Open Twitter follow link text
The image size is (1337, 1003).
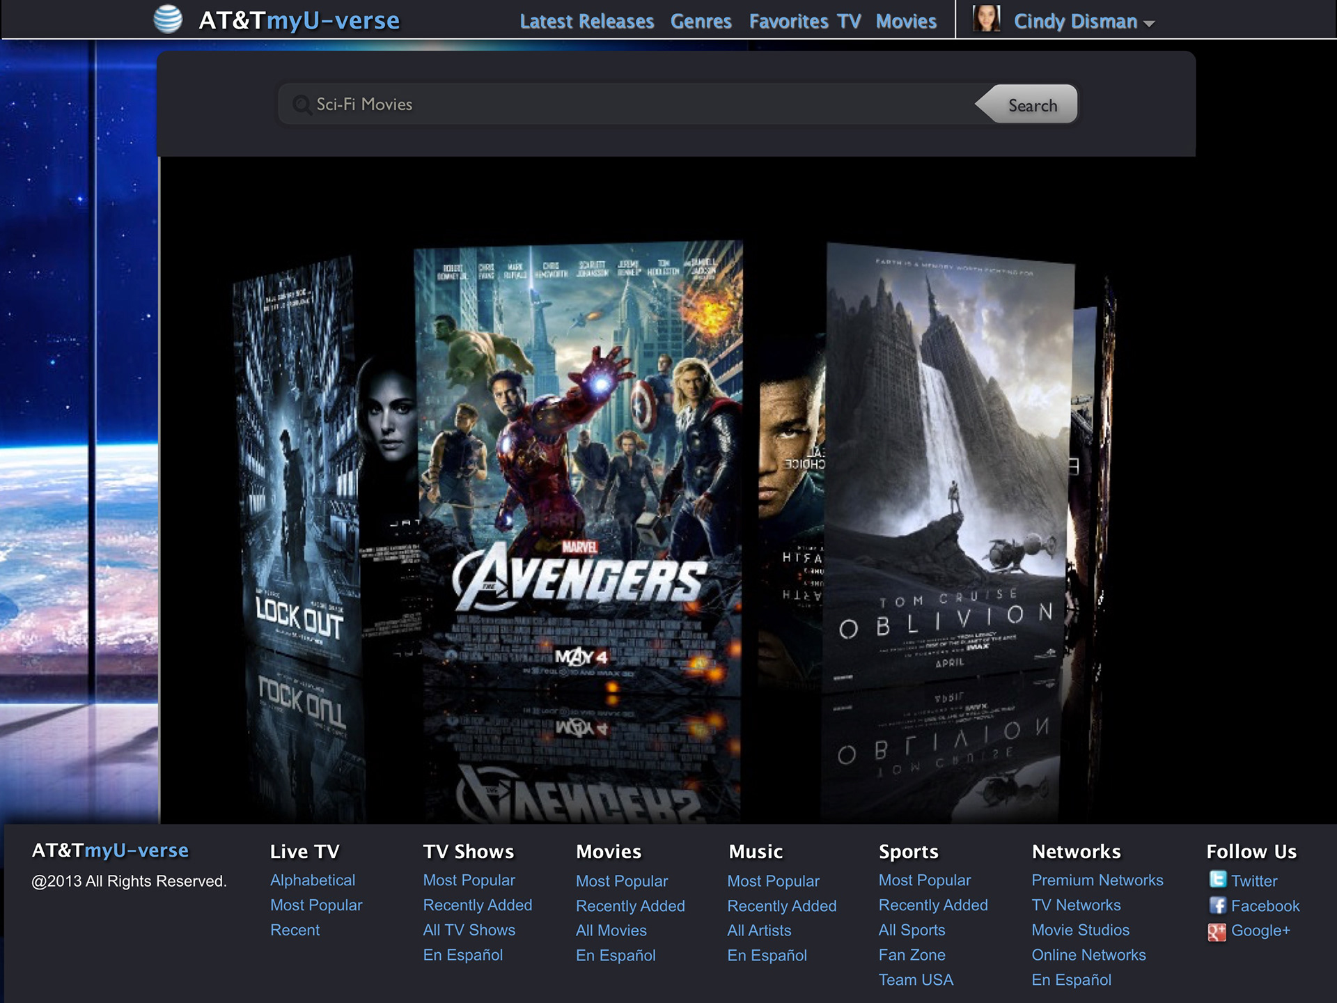click(1254, 881)
